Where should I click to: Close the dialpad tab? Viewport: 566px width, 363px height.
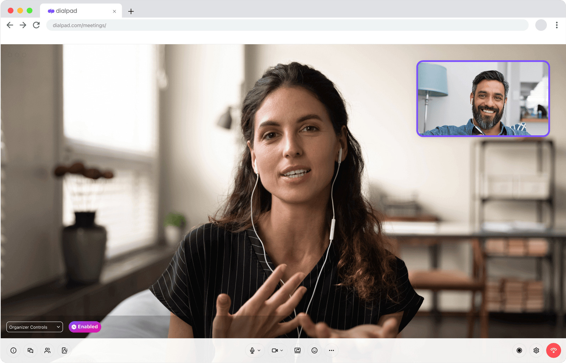click(114, 11)
